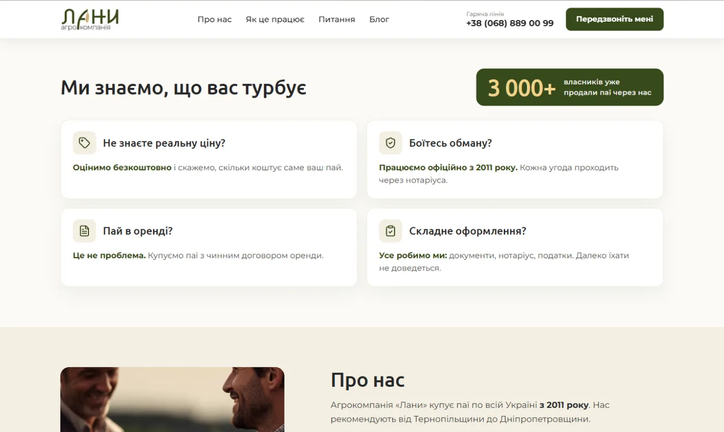This screenshot has width=724, height=432.
Task: Click the bold text "Це не проблема."
Action: pos(109,255)
